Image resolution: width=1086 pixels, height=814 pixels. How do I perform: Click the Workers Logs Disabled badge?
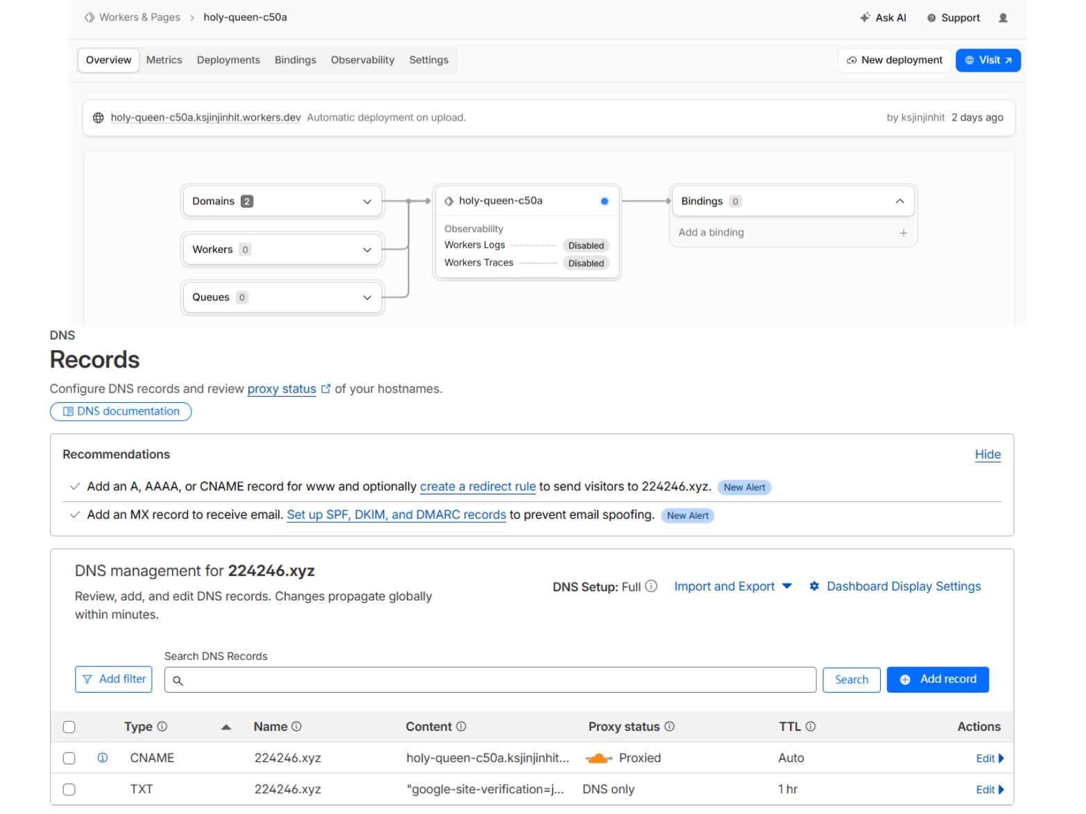coord(586,245)
